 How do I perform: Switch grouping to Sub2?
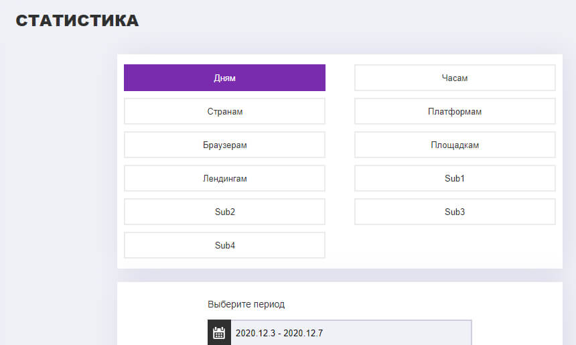click(x=224, y=212)
